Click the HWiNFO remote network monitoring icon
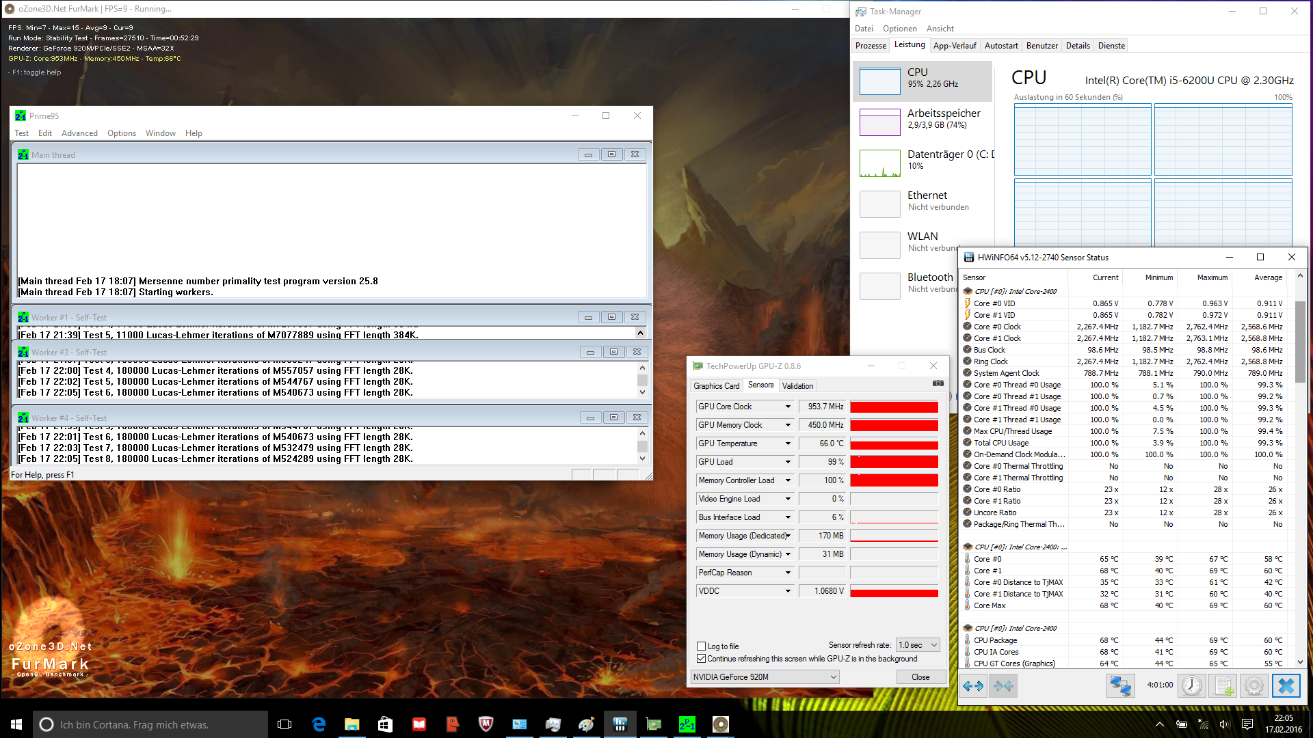1313x738 pixels. 1120,685
